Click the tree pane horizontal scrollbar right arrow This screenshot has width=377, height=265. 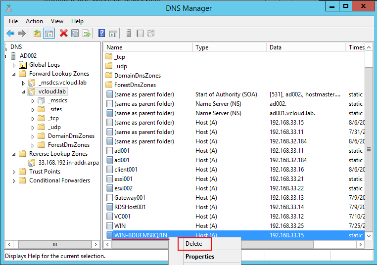coord(95,244)
